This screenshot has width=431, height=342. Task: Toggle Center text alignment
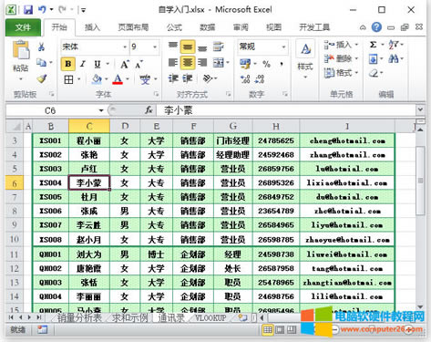[188, 63]
